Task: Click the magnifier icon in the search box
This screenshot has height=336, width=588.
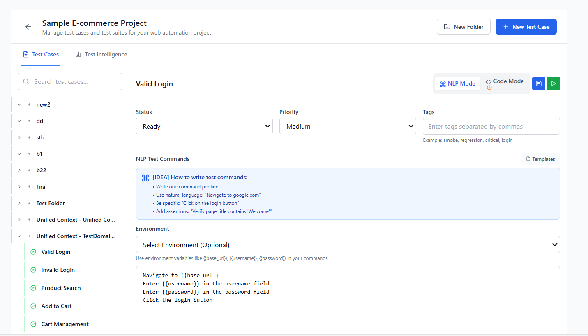Action: coord(26,81)
